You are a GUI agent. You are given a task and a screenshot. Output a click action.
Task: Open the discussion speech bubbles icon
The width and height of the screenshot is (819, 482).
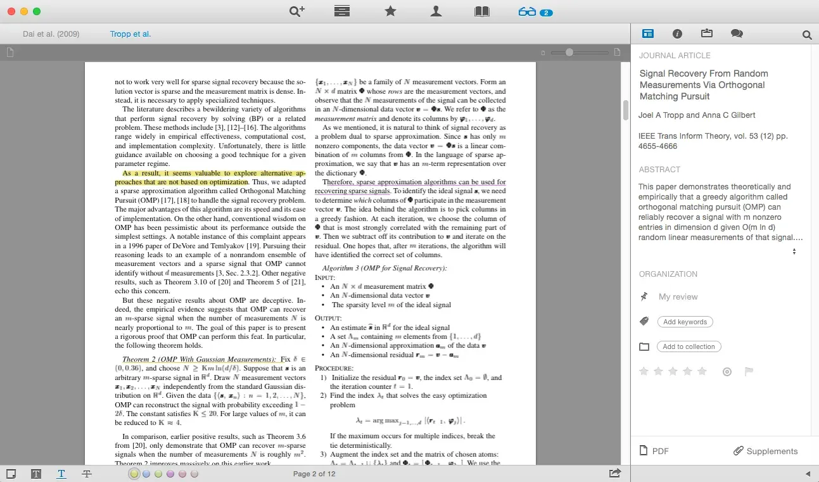[x=736, y=34]
